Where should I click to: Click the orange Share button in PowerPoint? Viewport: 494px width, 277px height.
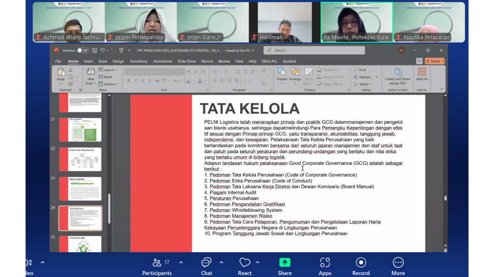[x=435, y=62]
